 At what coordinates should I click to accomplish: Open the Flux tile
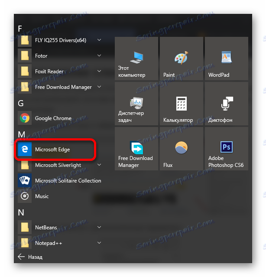(x=182, y=149)
